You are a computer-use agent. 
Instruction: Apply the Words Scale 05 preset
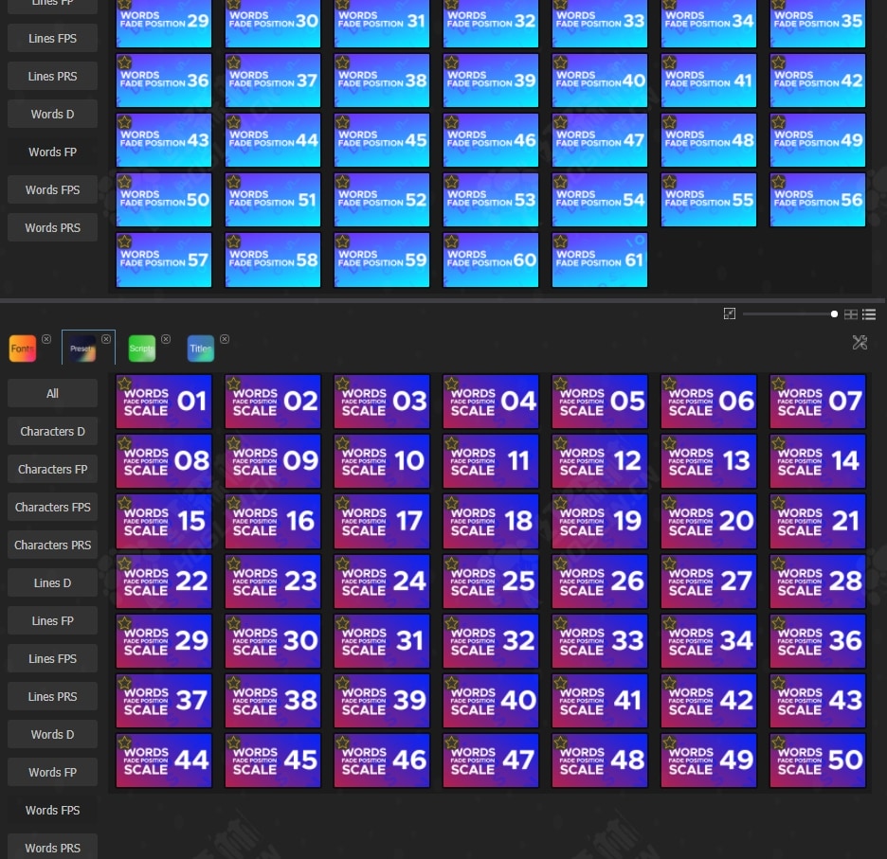pyautogui.click(x=600, y=402)
